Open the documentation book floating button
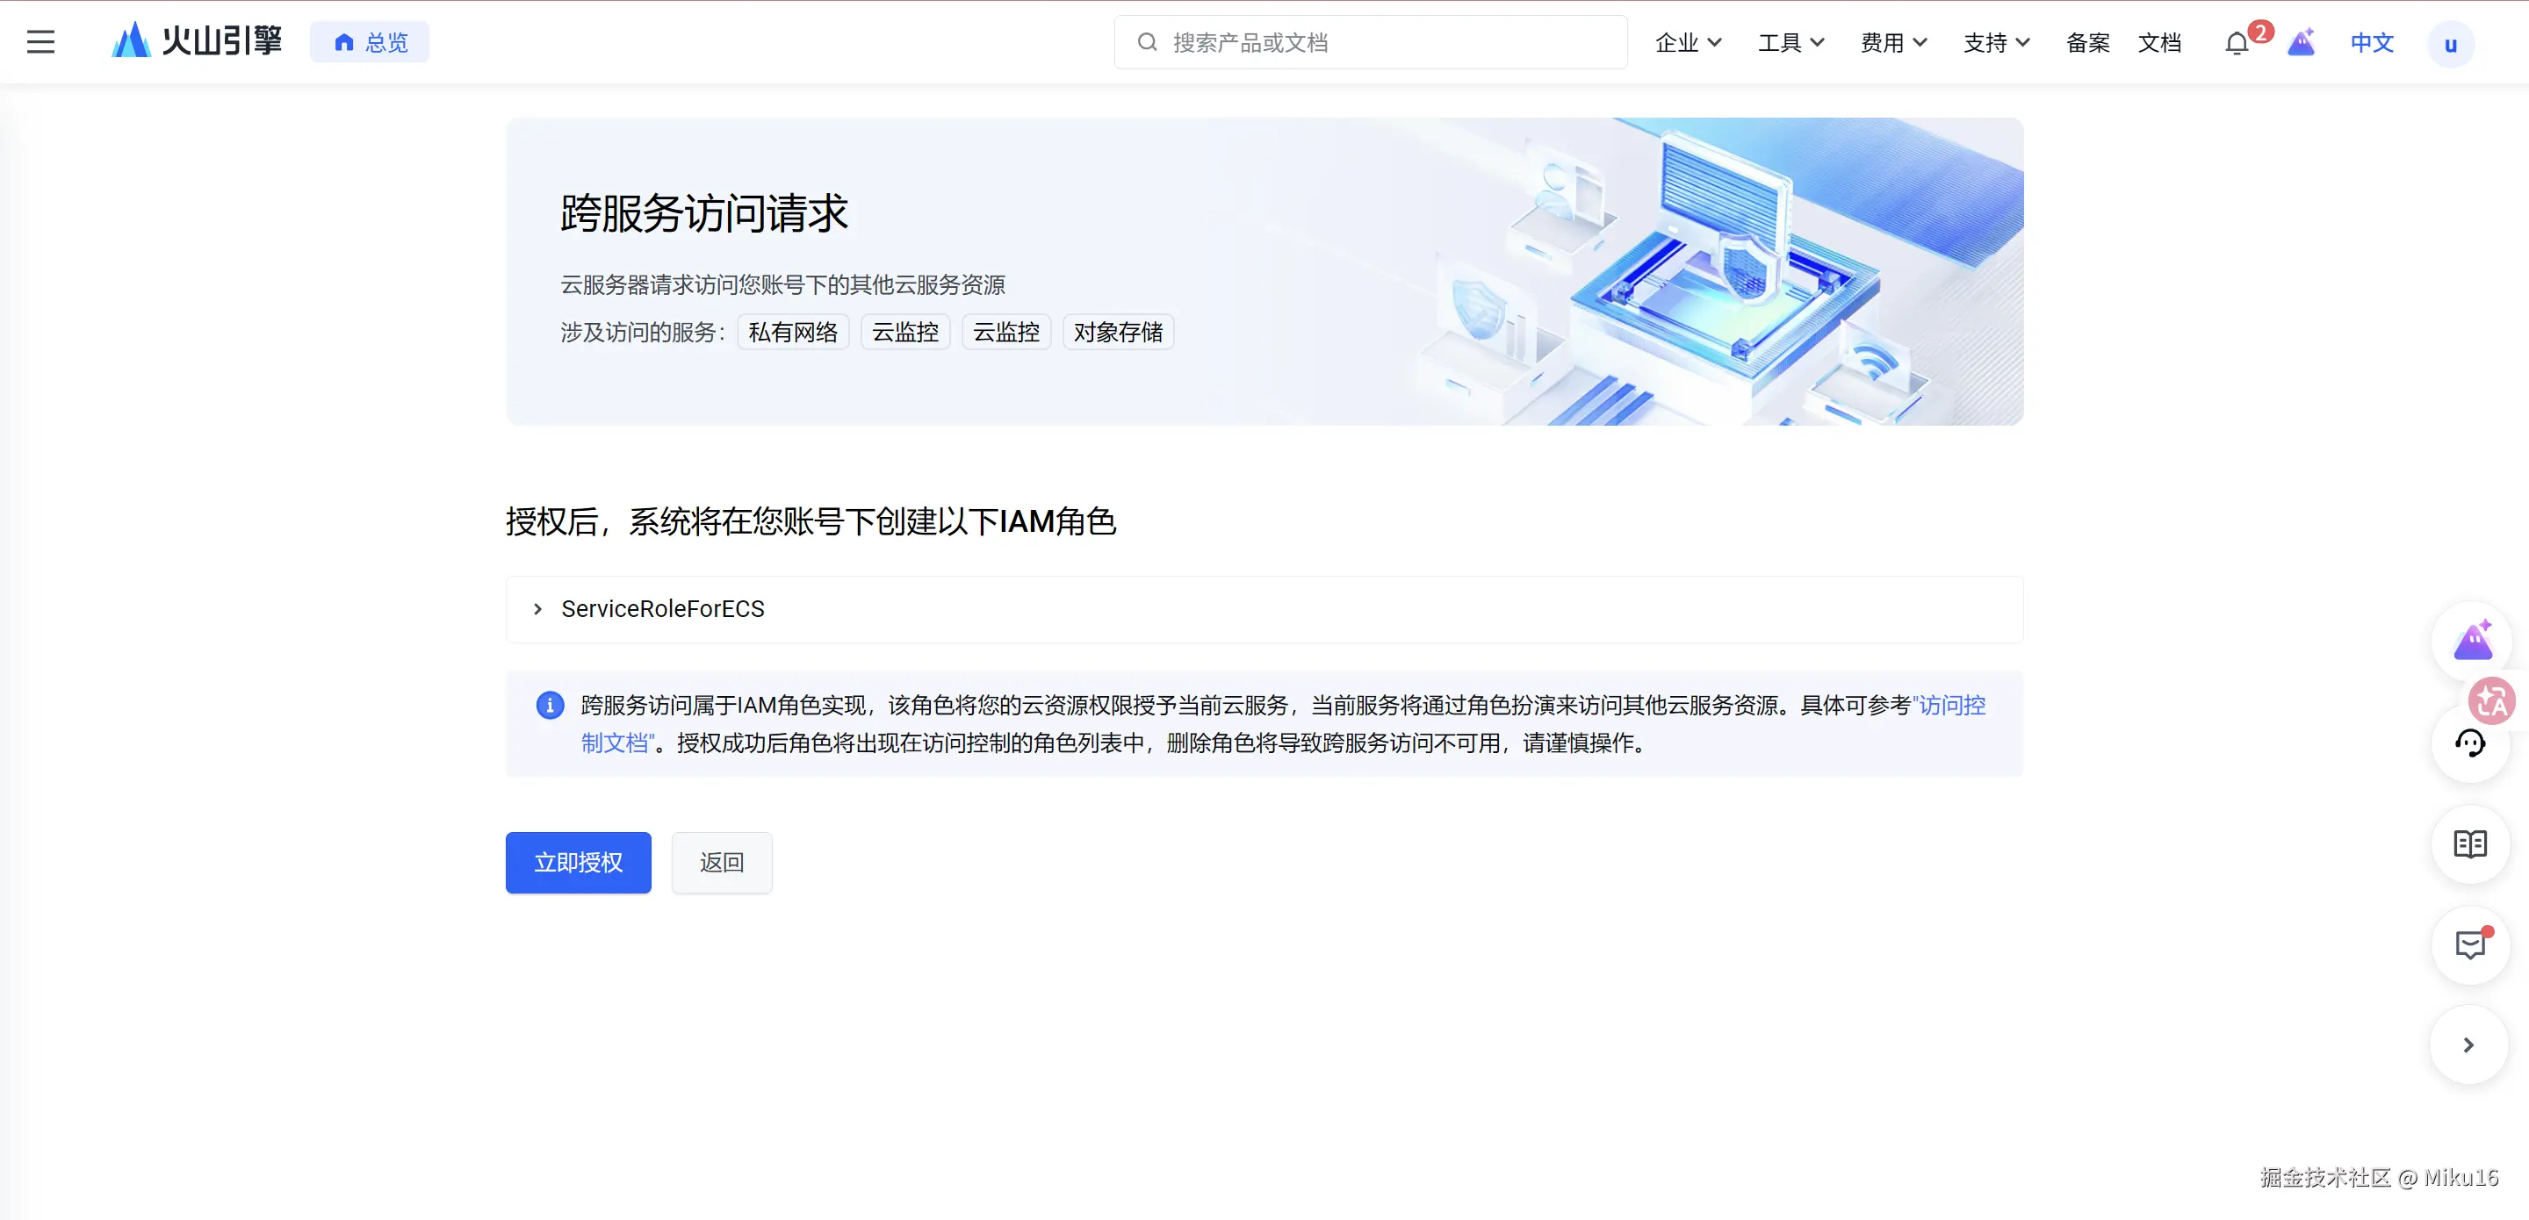Screen dimensions: 2529x1220 tap(2469, 844)
